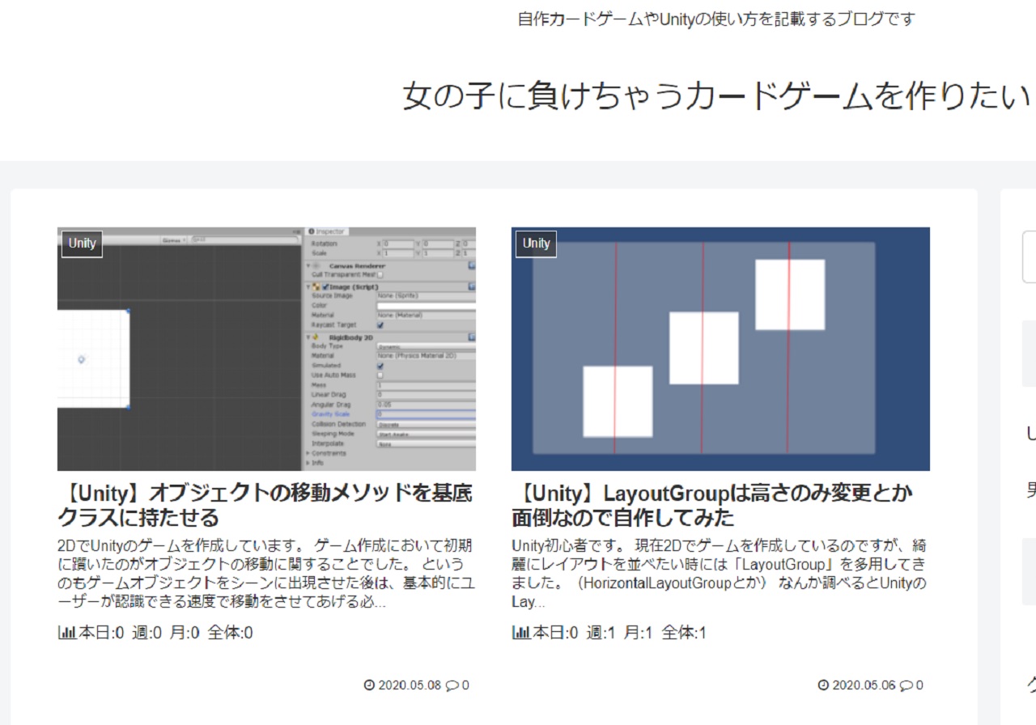Screen dimensions: 1036x725
Task: Open comments via bubble icon after 2020.05.08
Action: [452, 685]
